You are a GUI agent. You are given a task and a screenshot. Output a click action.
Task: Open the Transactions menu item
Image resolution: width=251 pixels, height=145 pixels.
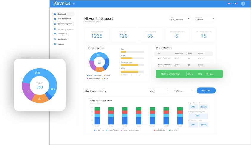tap(63, 34)
